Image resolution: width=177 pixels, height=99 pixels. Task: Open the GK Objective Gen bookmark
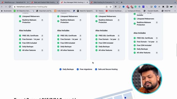tap(22, 11)
